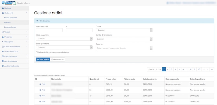The image size is (217, 105).
Task: Click magnifier icon of order 7492
Action: point(40,90)
